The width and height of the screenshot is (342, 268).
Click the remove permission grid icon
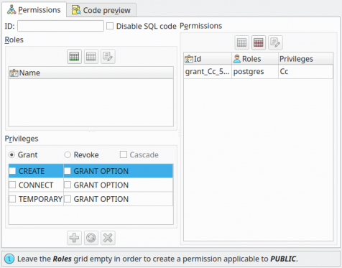point(241,43)
